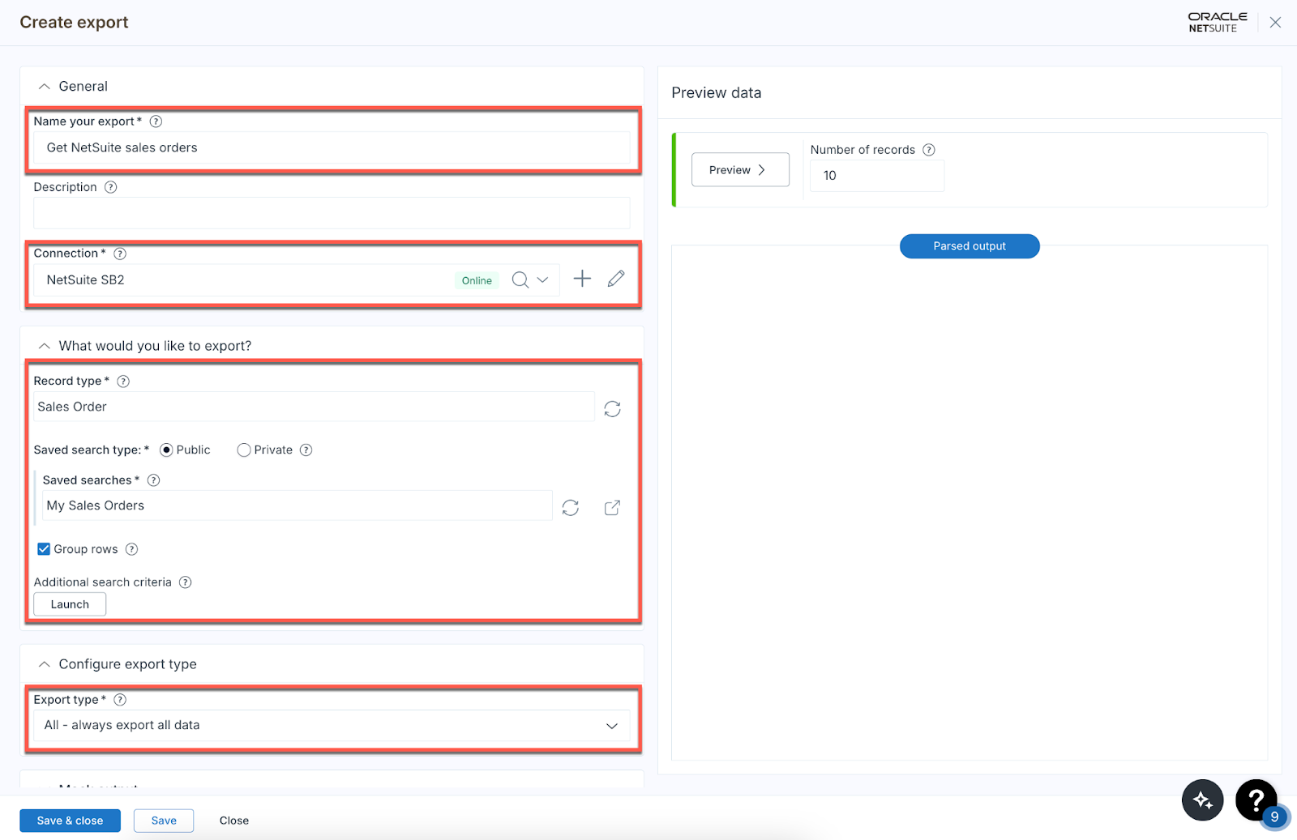Viewport: 1297px width, 840px height.
Task: Open help for Name your export
Action: pos(156,122)
